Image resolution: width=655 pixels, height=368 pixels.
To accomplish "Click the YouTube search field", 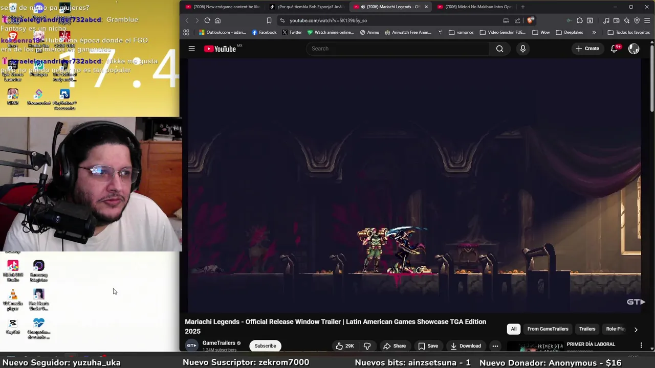I will tap(398, 49).
